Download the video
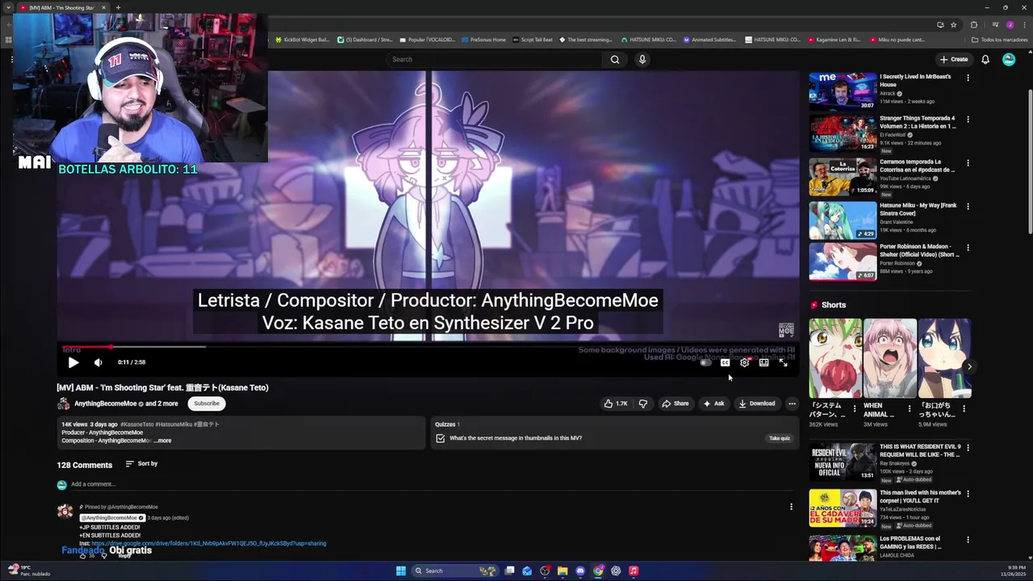The width and height of the screenshot is (1033, 581). point(756,403)
